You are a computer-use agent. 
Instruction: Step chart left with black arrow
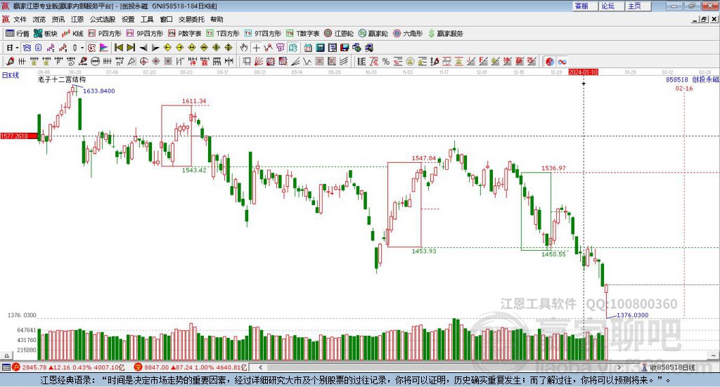(143, 48)
